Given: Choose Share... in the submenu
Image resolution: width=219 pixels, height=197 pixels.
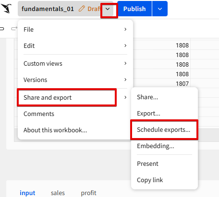Looking at the screenshot, I should click(x=164, y=97).
